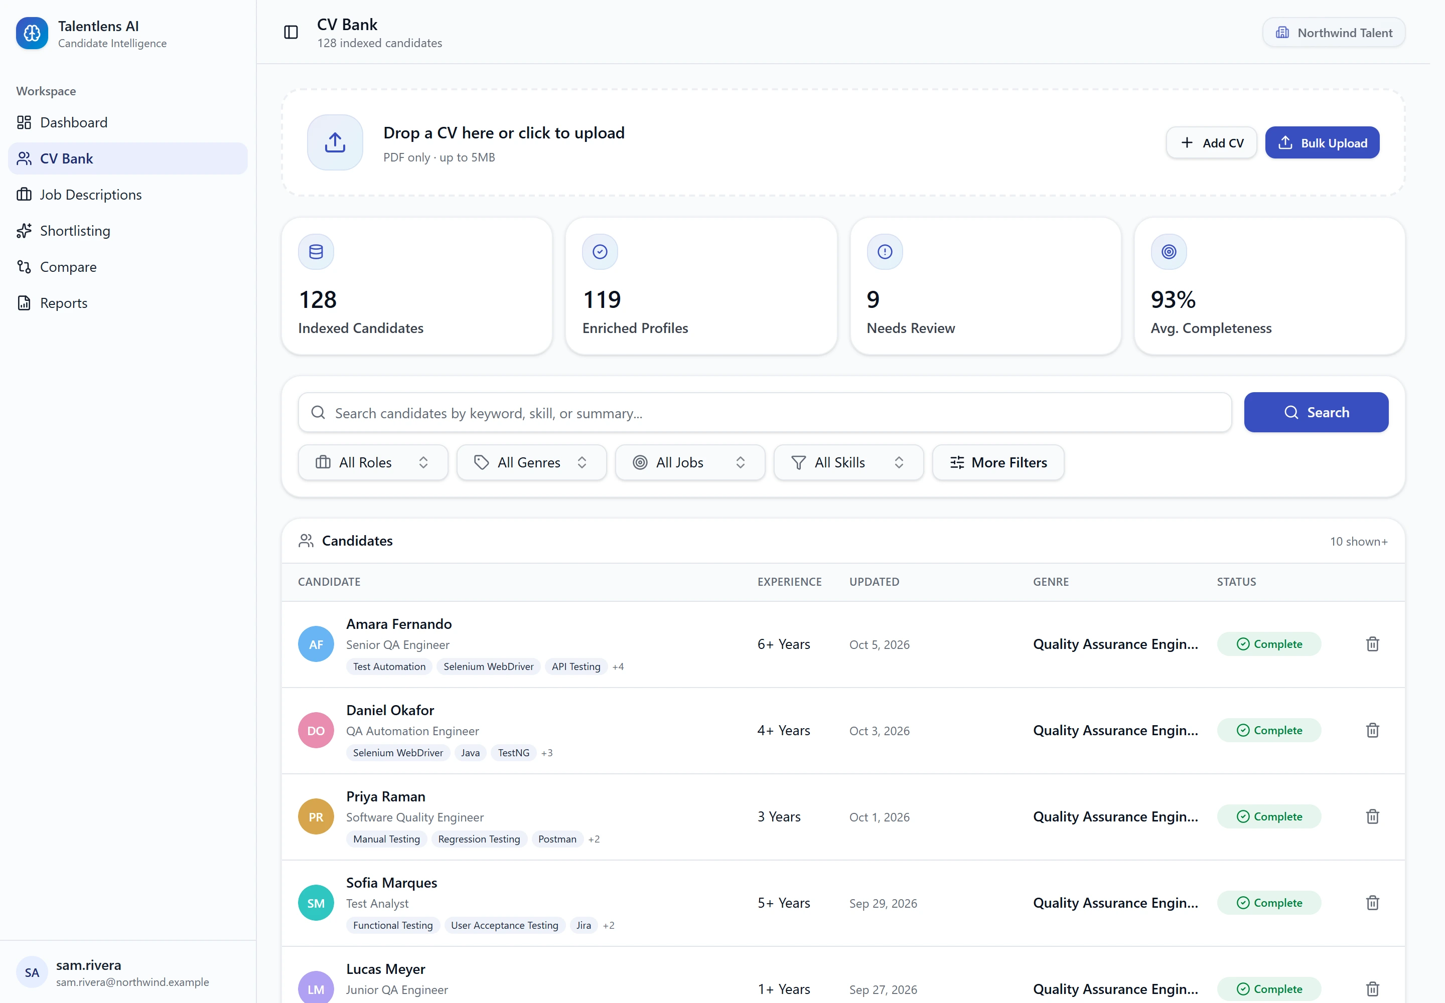This screenshot has height=1003, width=1445.
Task: Click the DO avatar for Daniel Okafor
Action: pyautogui.click(x=316, y=730)
